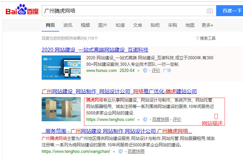This screenshot has height=158, width=243.
Task: Open 百度快照 for the https://www.tenghoo.com/ result
Action: (x=161, y=120)
